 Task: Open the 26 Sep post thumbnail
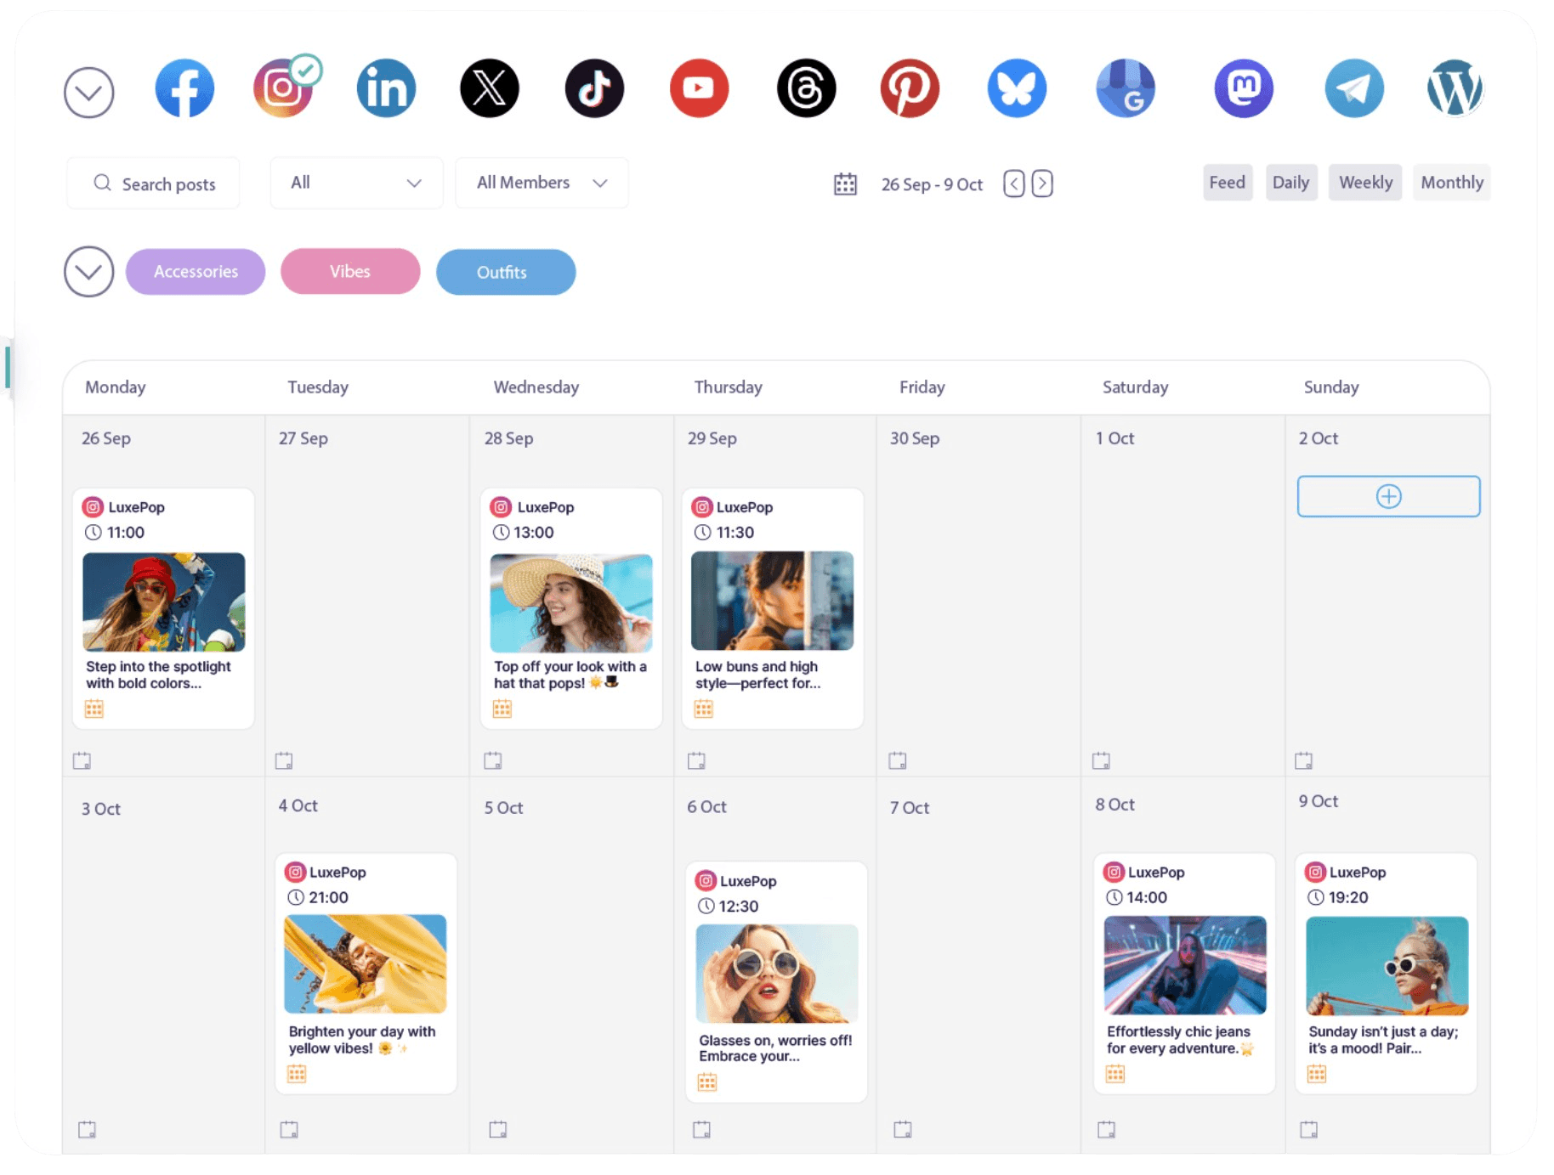164,602
